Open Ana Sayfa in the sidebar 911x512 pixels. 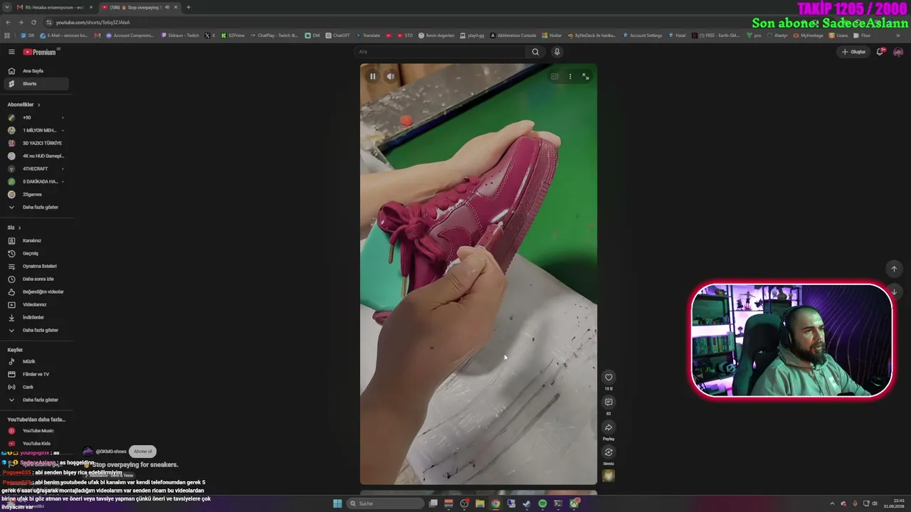[x=36, y=71]
